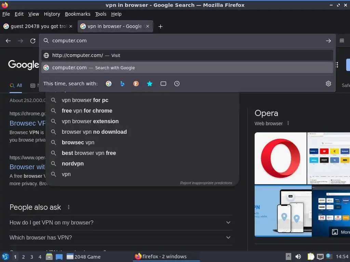Click the go arrow in the address bar
This screenshot has width=350, height=262.
click(x=328, y=41)
